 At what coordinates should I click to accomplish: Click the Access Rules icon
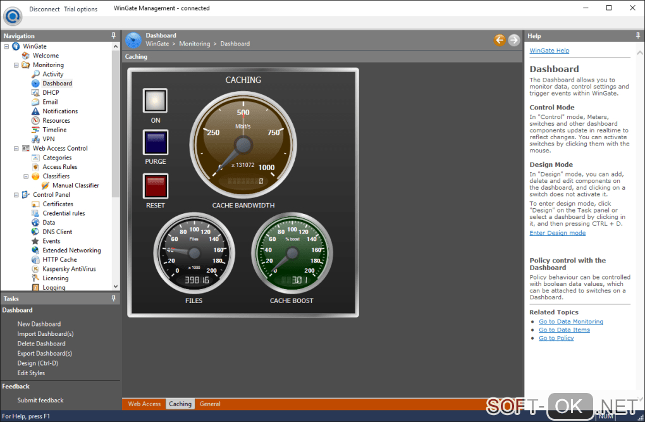coord(36,167)
